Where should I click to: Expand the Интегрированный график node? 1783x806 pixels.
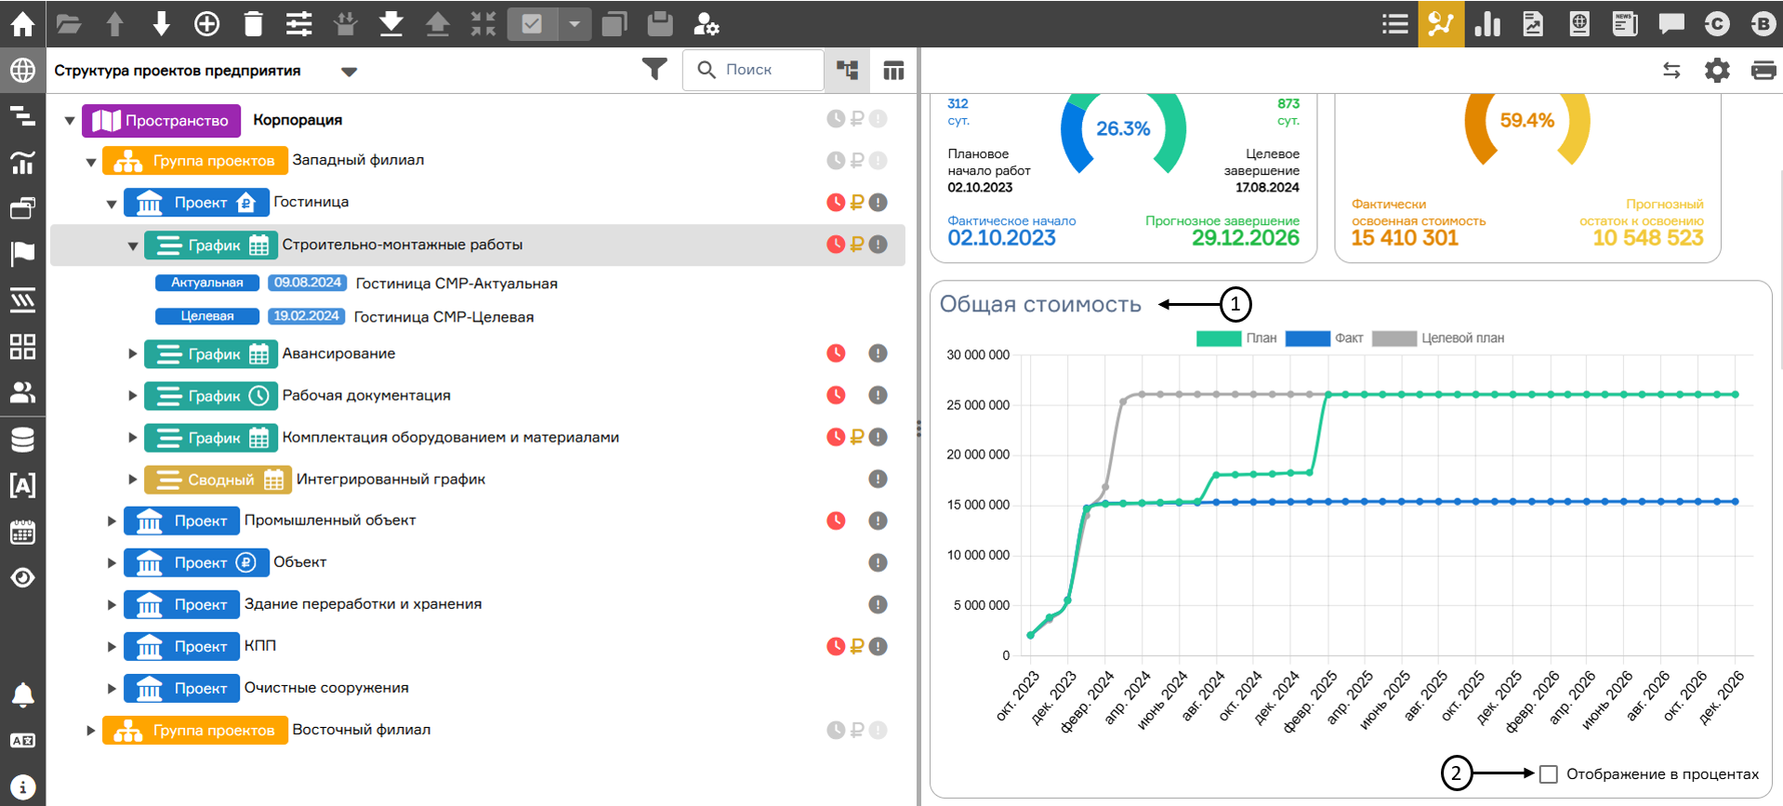click(x=133, y=480)
